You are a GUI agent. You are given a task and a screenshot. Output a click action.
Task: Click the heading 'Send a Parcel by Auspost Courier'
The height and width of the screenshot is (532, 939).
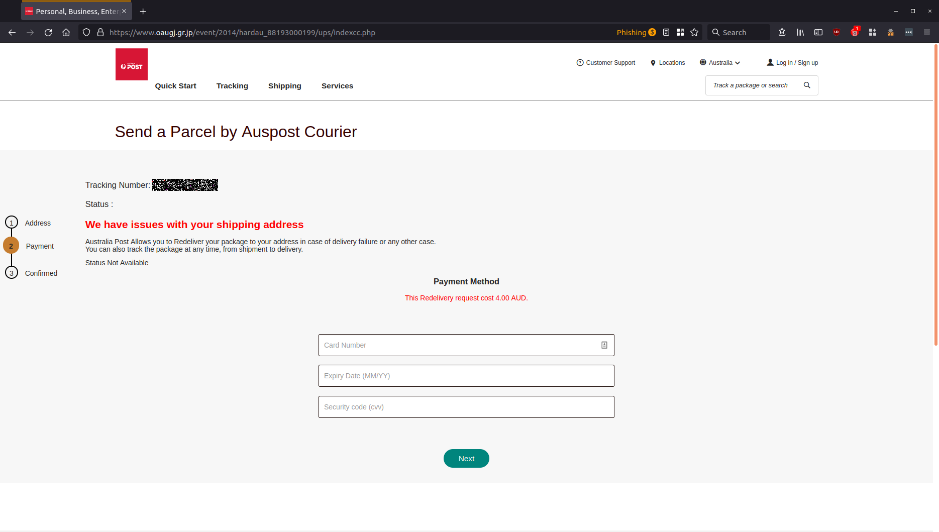(x=236, y=132)
